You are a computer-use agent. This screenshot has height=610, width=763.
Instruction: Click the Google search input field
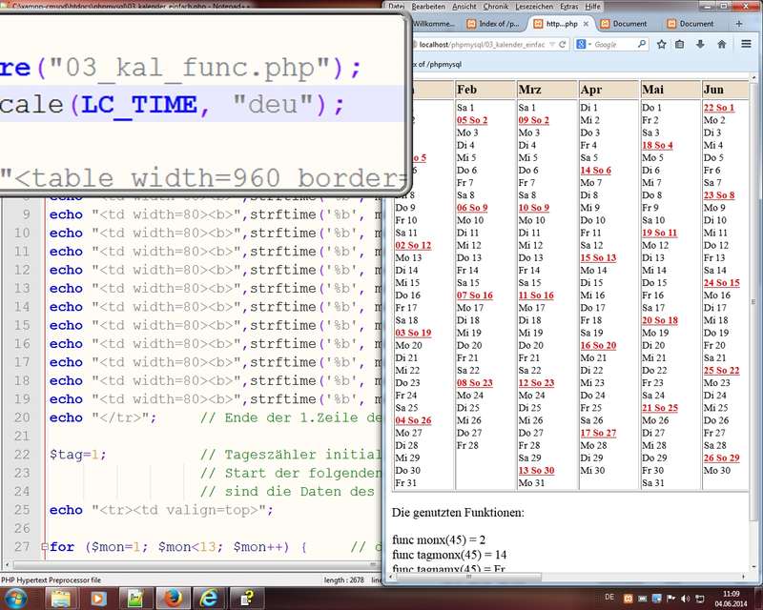pyautogui.click(x=610, y=44)
